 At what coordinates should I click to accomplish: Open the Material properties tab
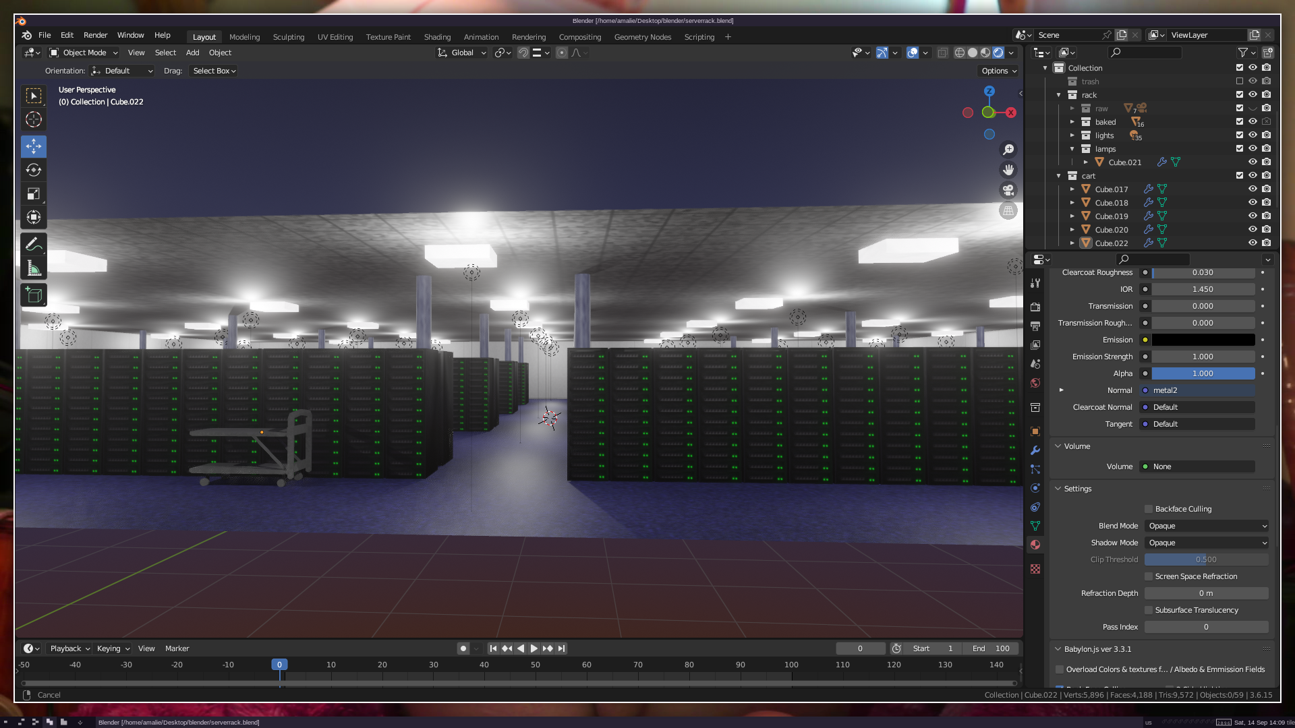1035,545
